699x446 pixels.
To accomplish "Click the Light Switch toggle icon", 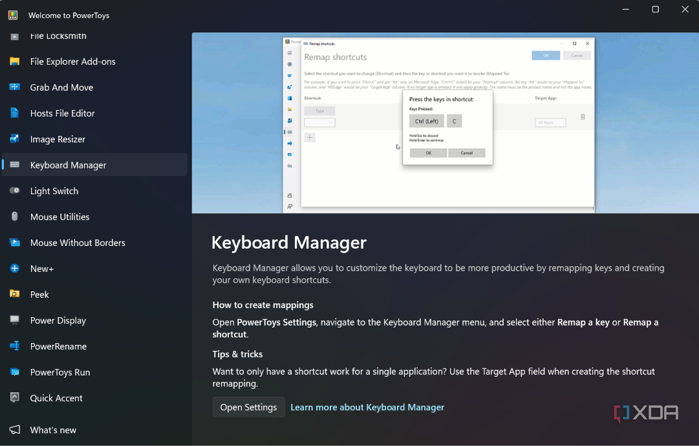I will click(15, 190).
